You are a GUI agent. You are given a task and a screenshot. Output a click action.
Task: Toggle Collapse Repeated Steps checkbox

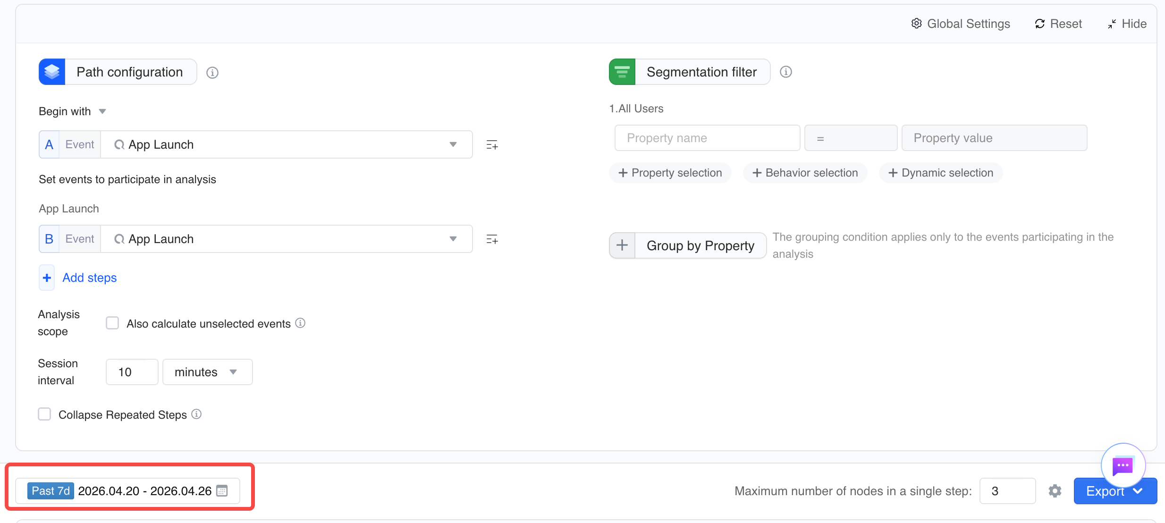44,414
